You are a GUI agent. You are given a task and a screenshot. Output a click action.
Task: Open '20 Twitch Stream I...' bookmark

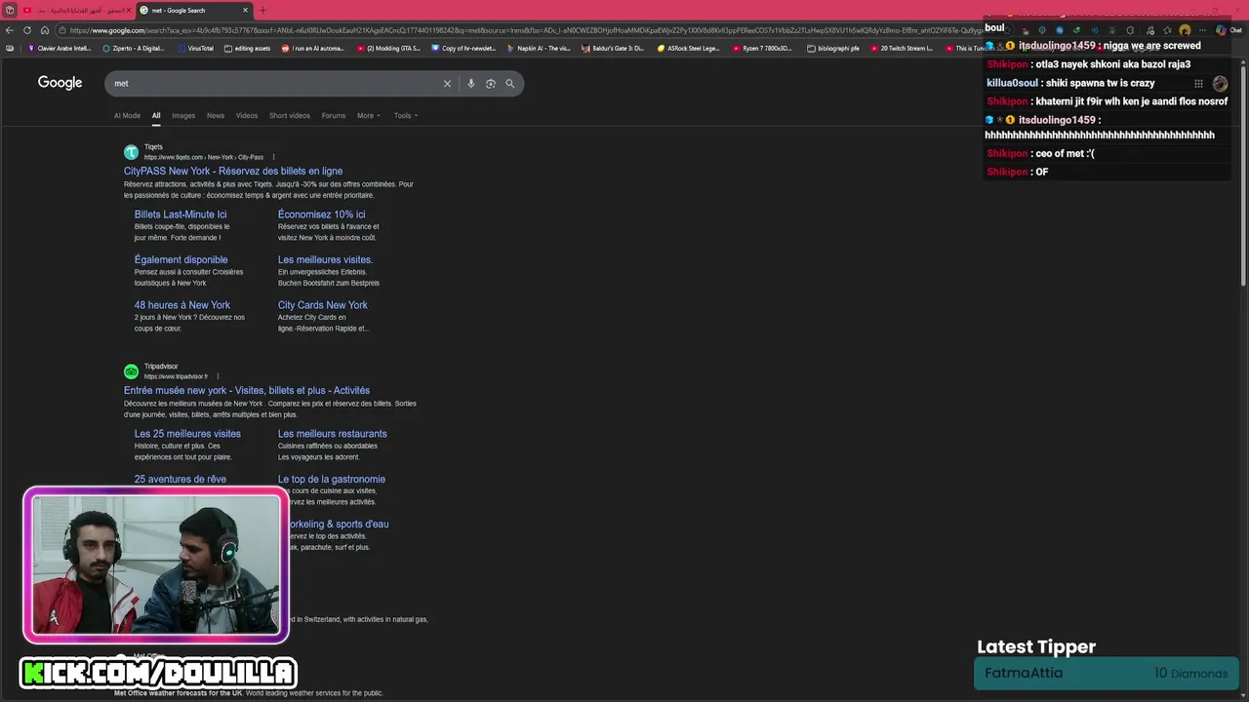point(902,48)
